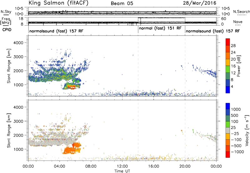Click 16 on the Power colorbar

[233, 66]
